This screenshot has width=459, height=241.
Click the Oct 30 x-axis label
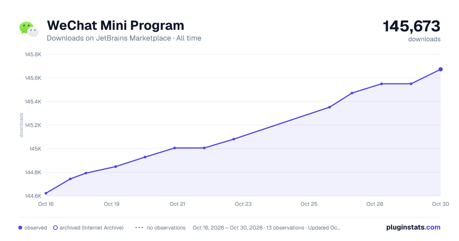point(440,204)
